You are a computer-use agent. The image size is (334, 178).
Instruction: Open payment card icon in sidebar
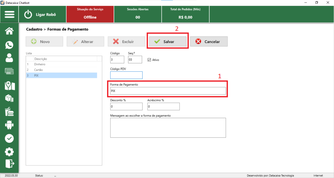(9, 71)
